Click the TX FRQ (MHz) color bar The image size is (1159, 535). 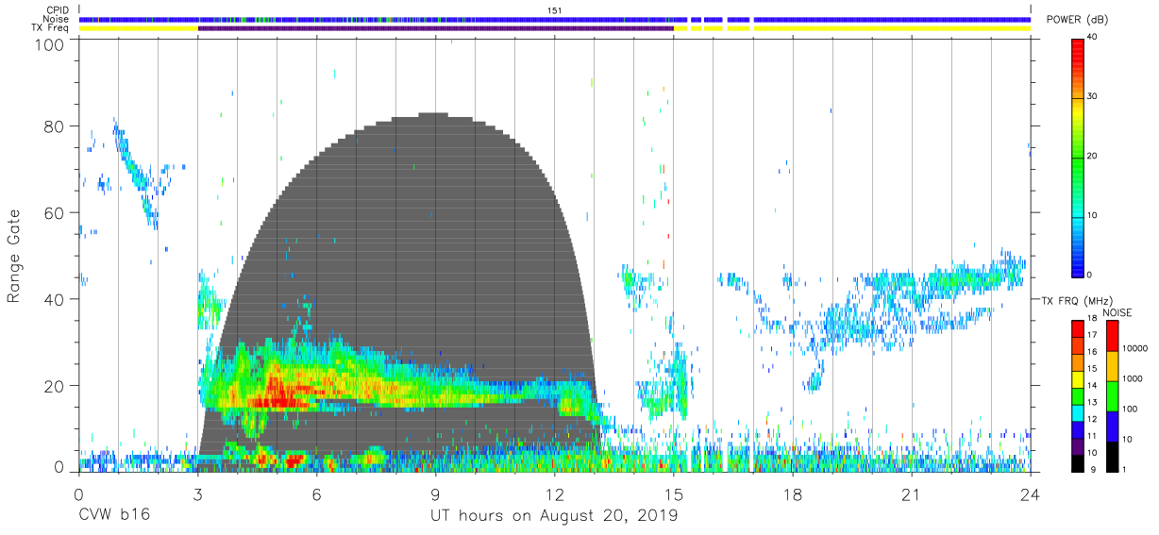(1078, 394)
